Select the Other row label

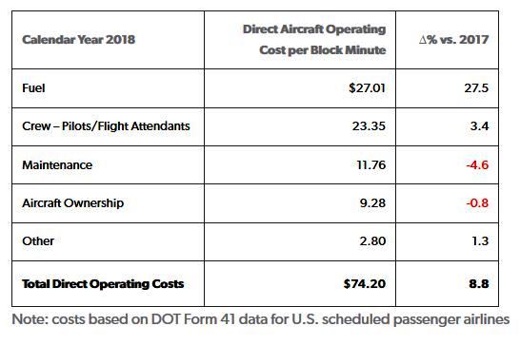point(38,241)
